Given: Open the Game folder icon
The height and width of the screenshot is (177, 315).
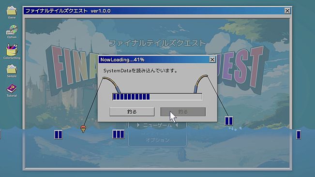Looking at the screenshot, I should pyautogui.click(x=12, y=12).
